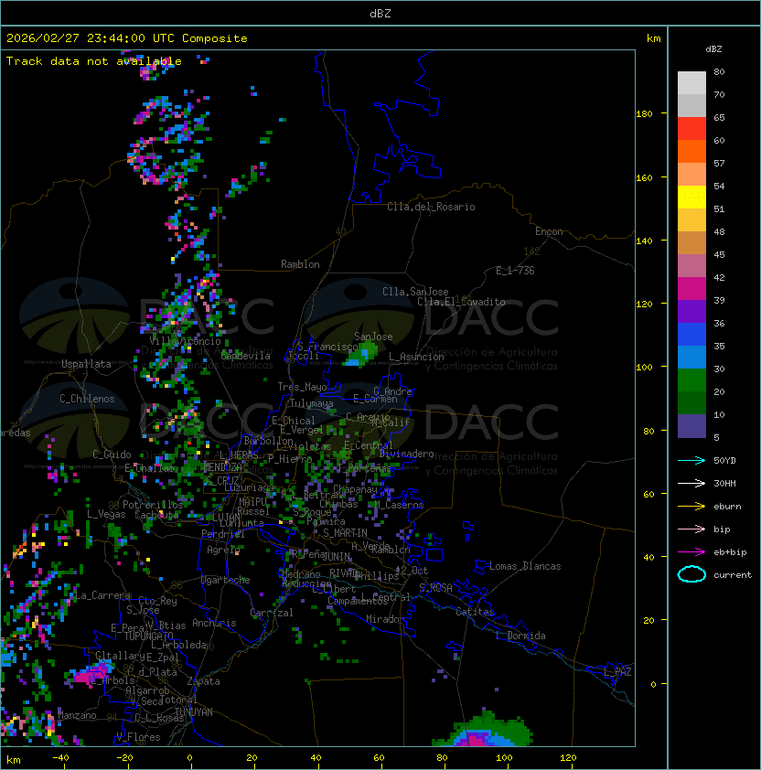Click the C_Chilenos place label
761x770 pixels.
(87, 399)
